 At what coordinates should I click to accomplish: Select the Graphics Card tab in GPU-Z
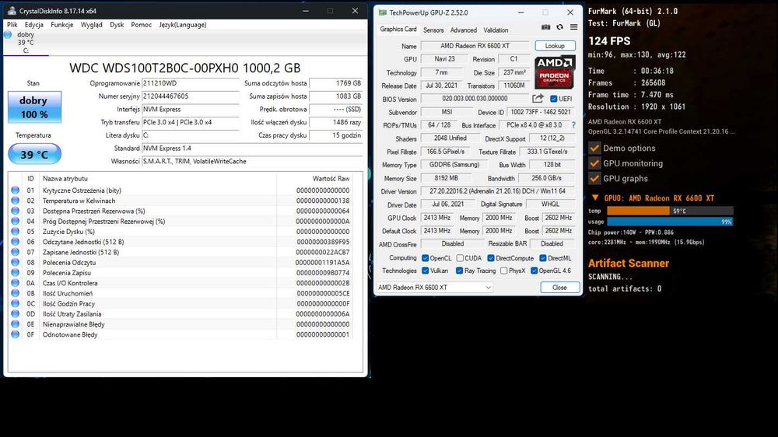tap(398, 30)
